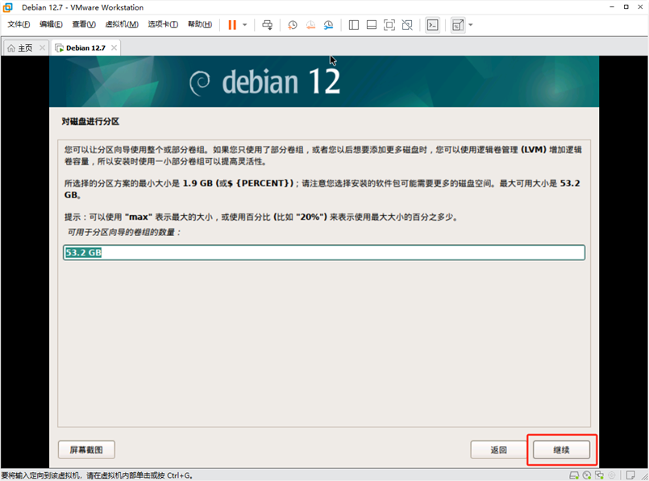Viewport: 649px width, 481px height.
Task: Minimize the VMware Workstation window
Action: coord(612,7)
